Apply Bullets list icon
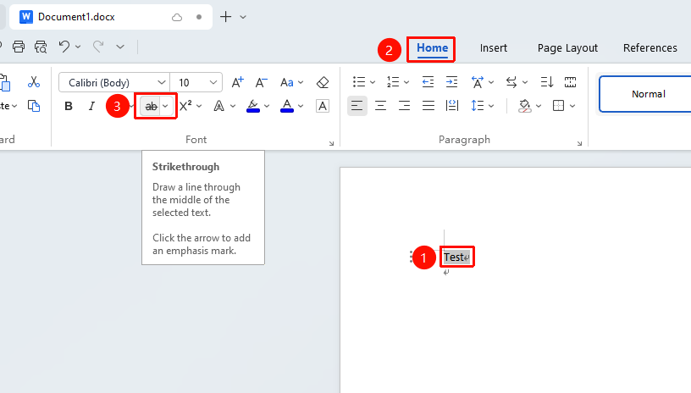691x393 pixels. [359, 82]
